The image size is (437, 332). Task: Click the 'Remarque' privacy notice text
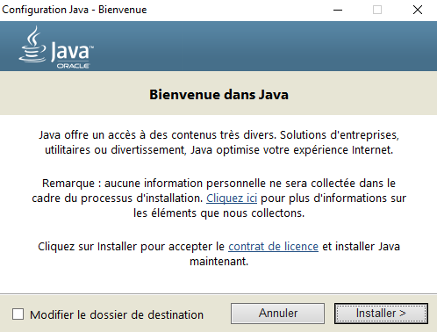(x=218, y=198)
